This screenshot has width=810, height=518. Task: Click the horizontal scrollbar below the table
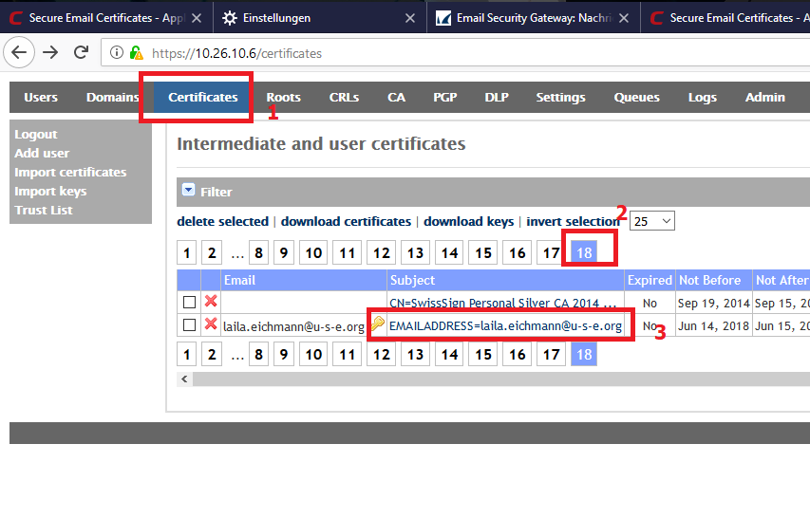coord(494,379)
